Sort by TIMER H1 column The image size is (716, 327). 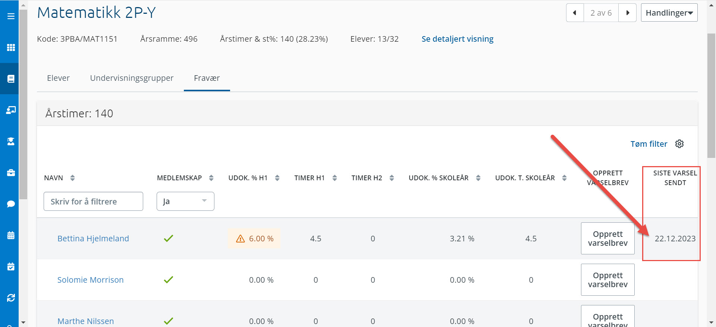click(335, 178)
